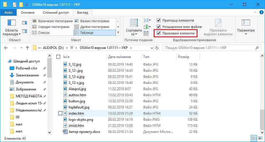
Task: Sort by the Тип column header
Action: 146,57
